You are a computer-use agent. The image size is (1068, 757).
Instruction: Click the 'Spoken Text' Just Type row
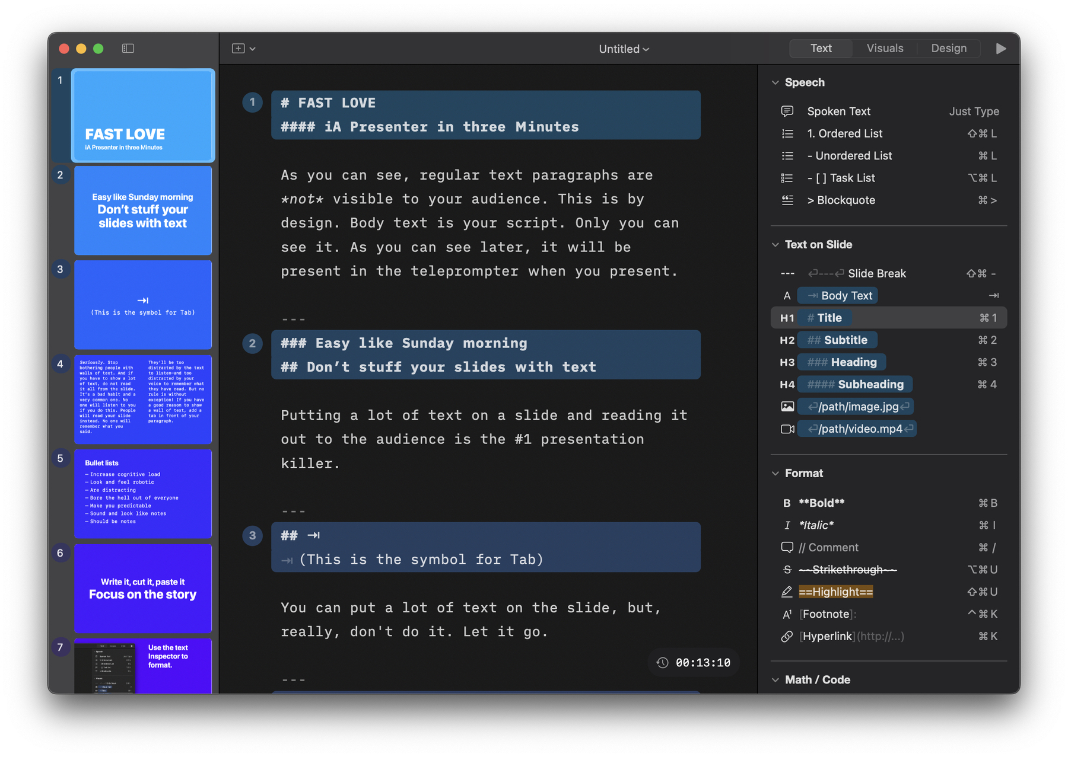coord(889,111)
